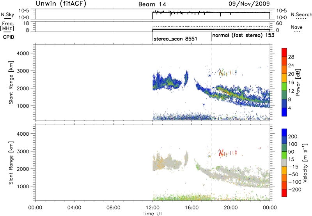This screenshot has width=312, height=216.
Task: Click the 'N.Sky' legend label
Action: (x=7, y=14)
